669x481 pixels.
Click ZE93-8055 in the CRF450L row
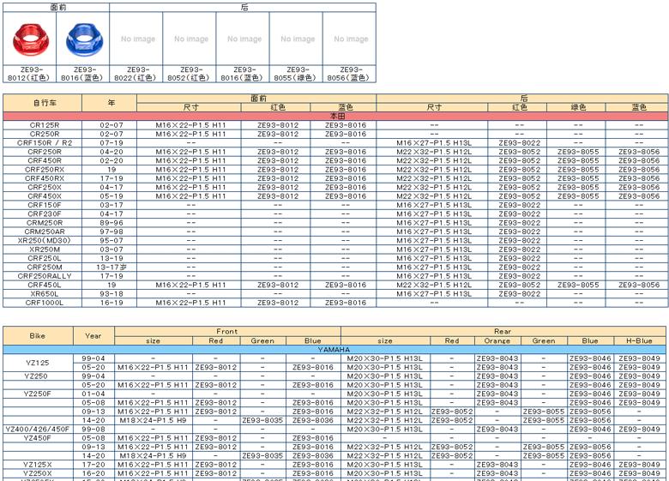pos(578,285)
